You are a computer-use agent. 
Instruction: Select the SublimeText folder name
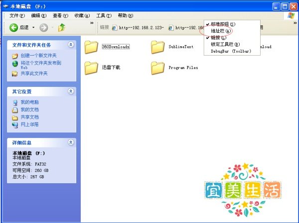[x=181, y=47]
